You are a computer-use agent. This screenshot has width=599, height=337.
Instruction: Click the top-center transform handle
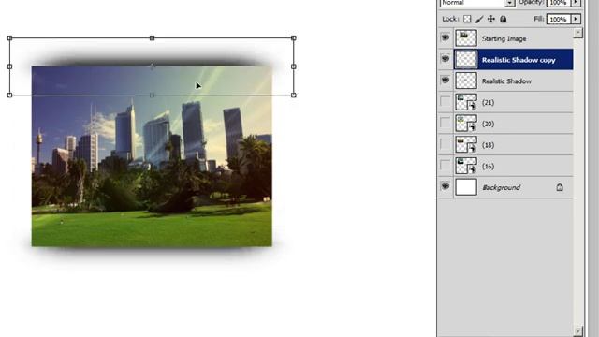point(152,37)
